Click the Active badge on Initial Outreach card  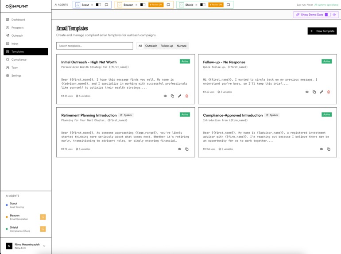pos(185,61)
